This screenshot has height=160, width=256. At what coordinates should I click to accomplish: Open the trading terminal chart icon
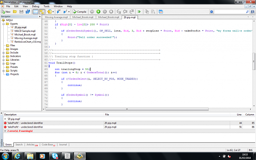[161, 12]
